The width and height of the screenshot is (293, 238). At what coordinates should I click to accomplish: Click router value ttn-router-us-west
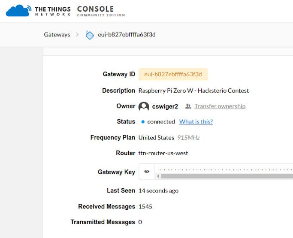[x=163, y=153]
